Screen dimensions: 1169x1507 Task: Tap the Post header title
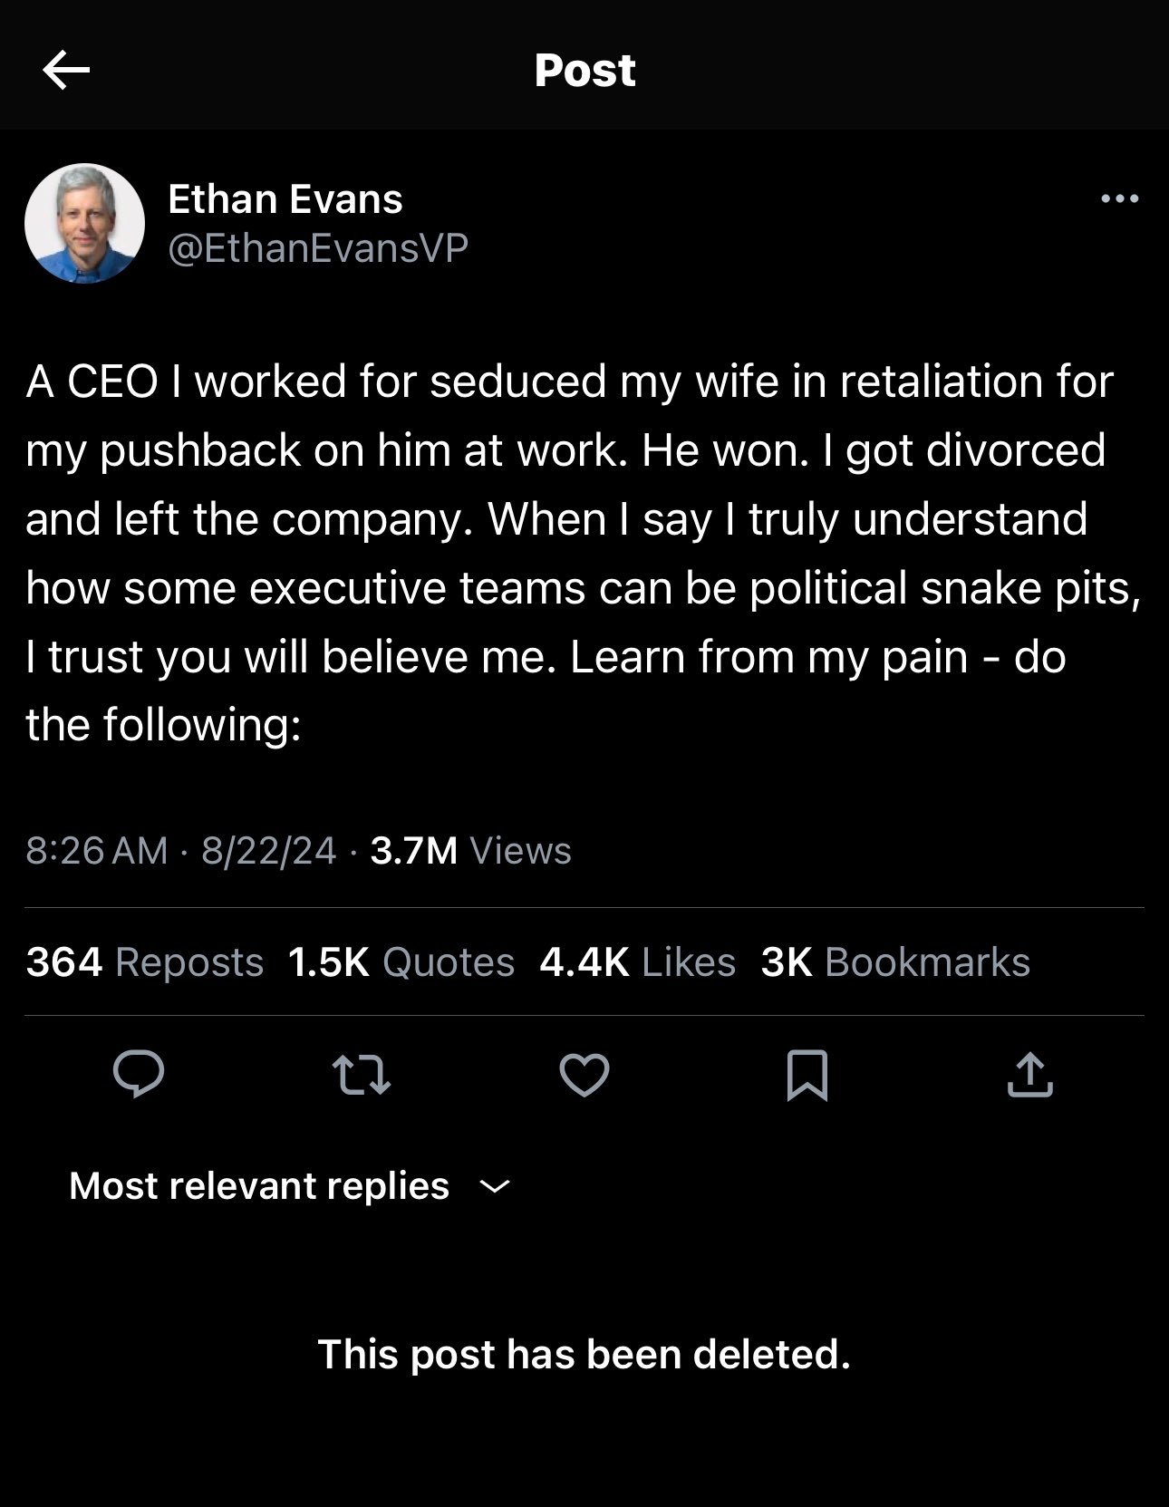tap(584, 70)
